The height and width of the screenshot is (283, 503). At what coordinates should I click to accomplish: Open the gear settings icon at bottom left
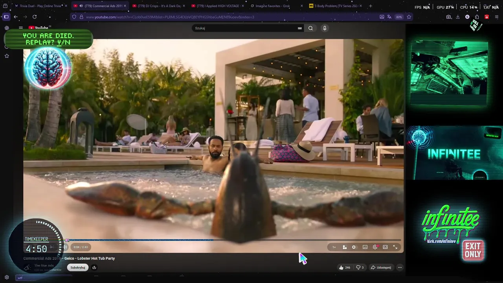point(7,277)
